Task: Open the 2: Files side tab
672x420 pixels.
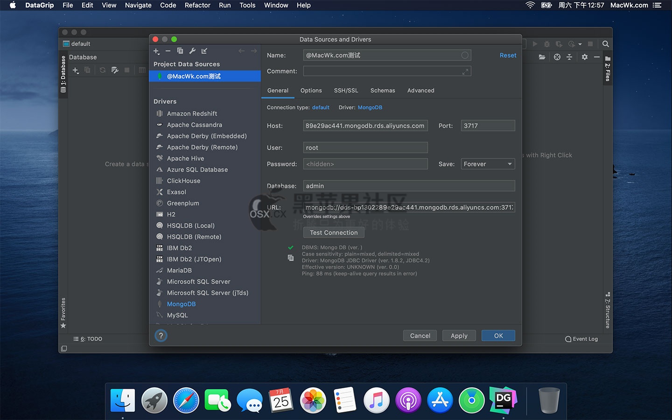Action: click(x=608, y=69)
